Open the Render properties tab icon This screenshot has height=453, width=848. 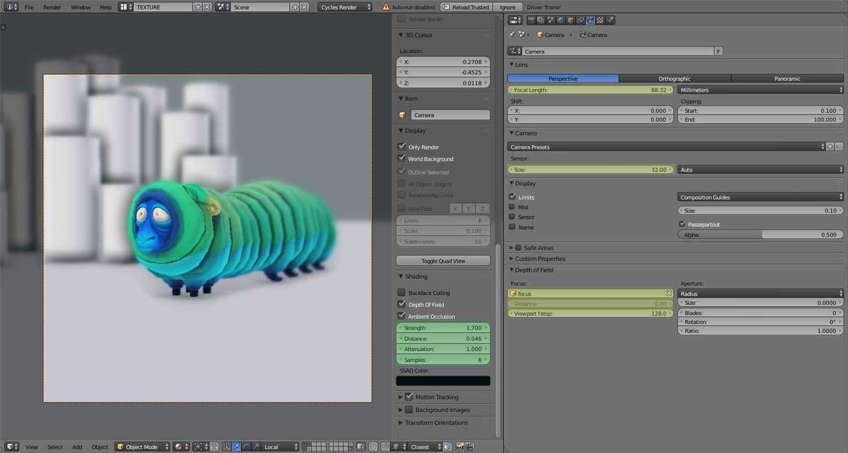click(x=531, y=21)
